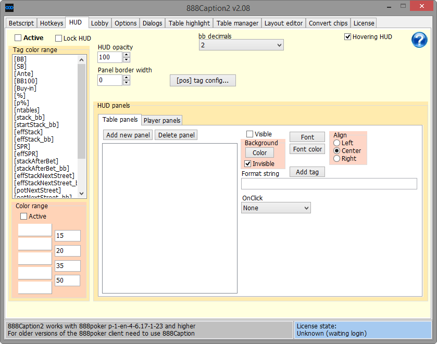Switch to the Player panels tab

click(x=162, y=120)
